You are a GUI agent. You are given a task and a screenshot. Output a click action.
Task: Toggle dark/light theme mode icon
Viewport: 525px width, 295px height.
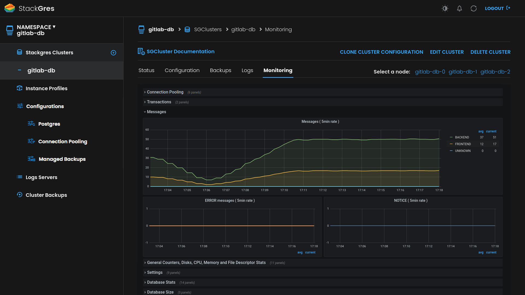point(445,8)
